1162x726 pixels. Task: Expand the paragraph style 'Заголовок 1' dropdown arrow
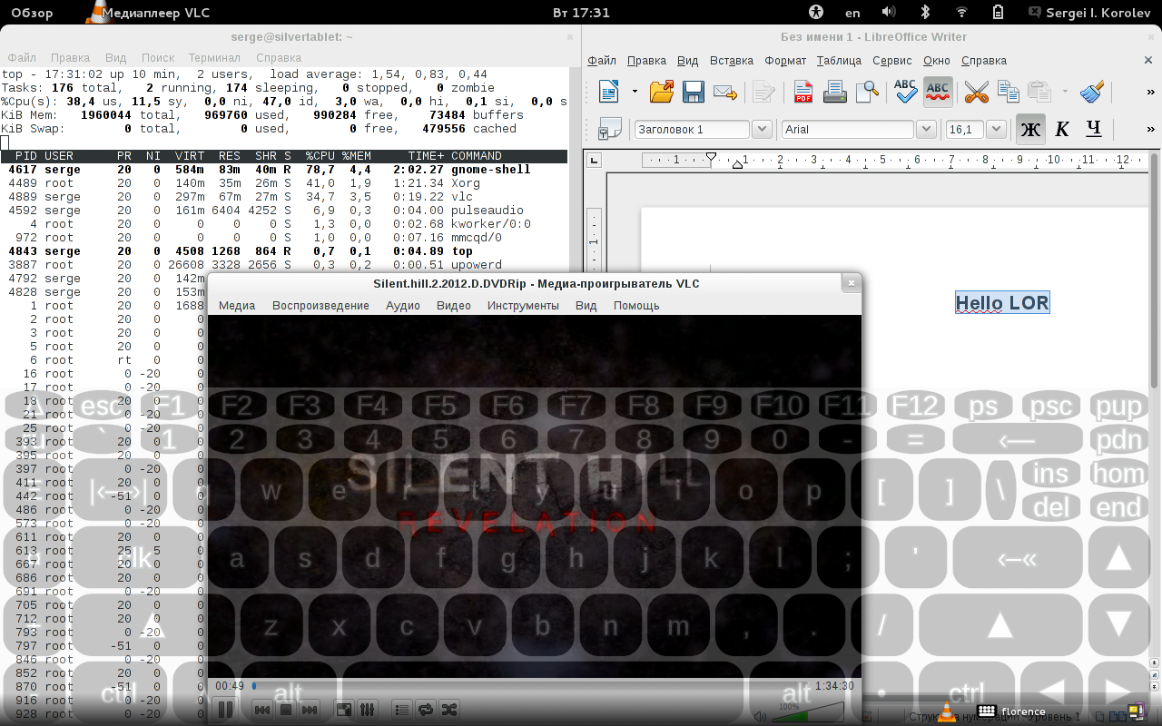pyautogui.click(x=762, y=129)
